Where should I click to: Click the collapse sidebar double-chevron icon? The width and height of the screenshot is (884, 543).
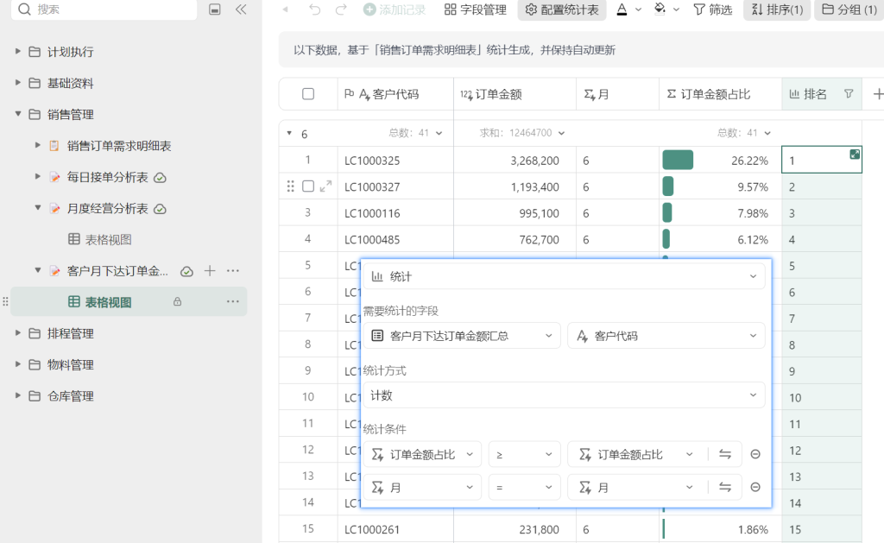tap(241, 9)
